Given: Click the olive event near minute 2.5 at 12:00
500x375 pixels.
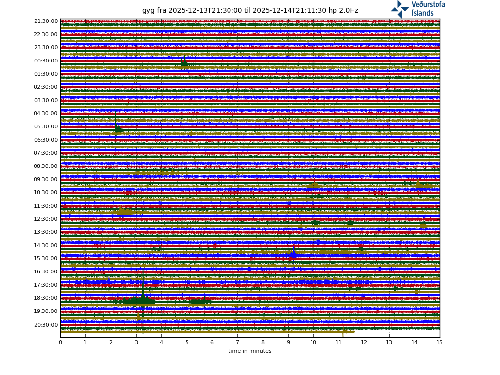Looking at the screenshot, I should point(124,212).
